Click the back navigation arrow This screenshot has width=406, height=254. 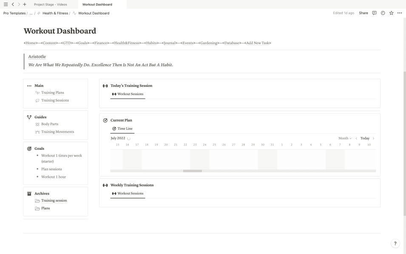[x=13, y=4]
